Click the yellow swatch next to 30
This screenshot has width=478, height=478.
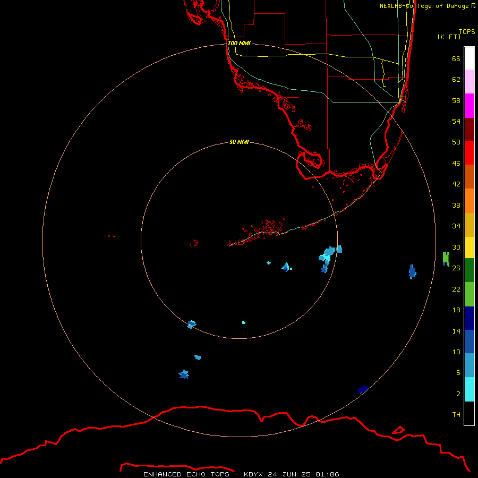point(469,247)
